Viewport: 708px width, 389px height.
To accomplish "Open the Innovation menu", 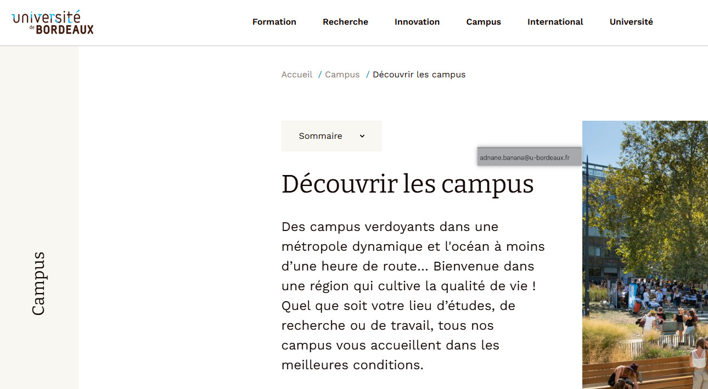I will click(x=417, y=22).
